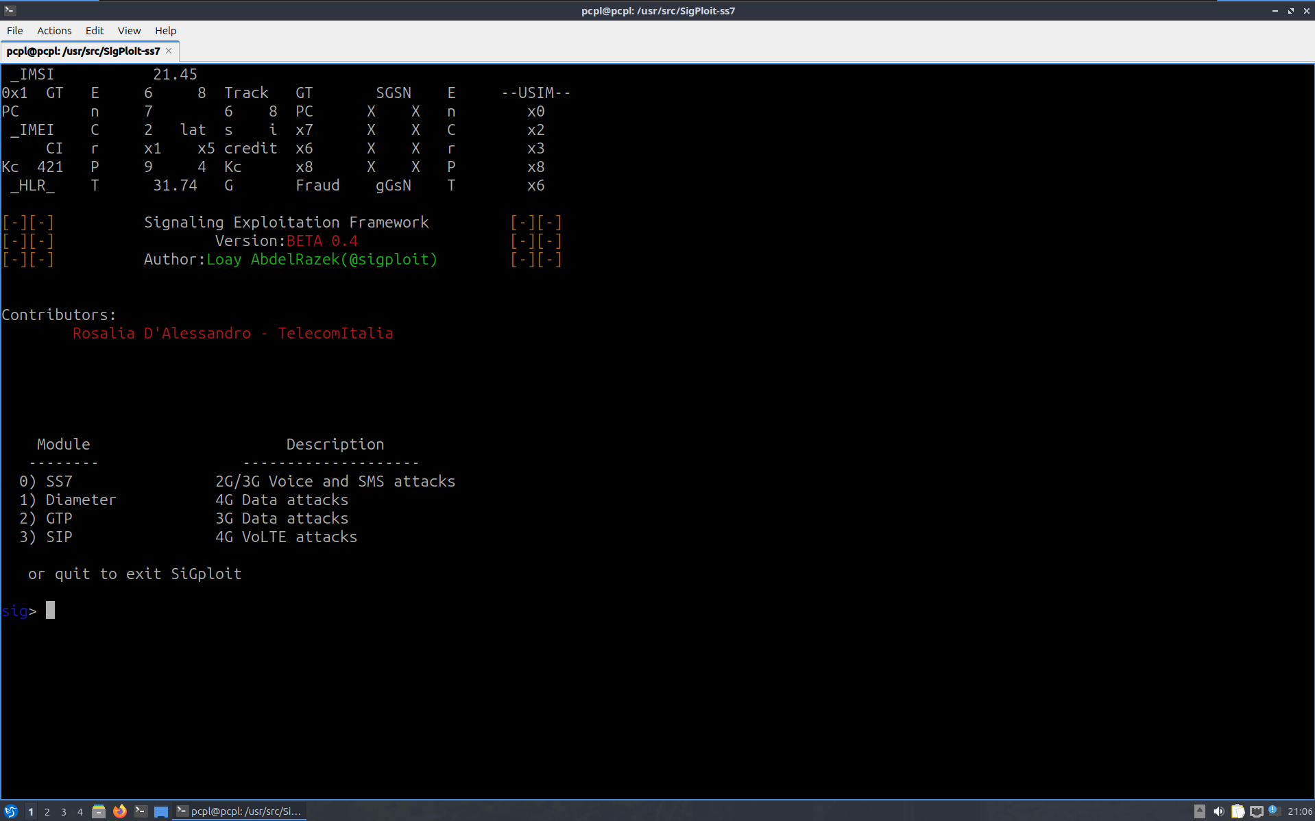
Task: Click '2G/3G Voice and SMS attacks' description
Action: 335,482
